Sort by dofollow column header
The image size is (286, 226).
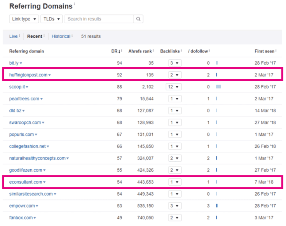coord(198,51)
